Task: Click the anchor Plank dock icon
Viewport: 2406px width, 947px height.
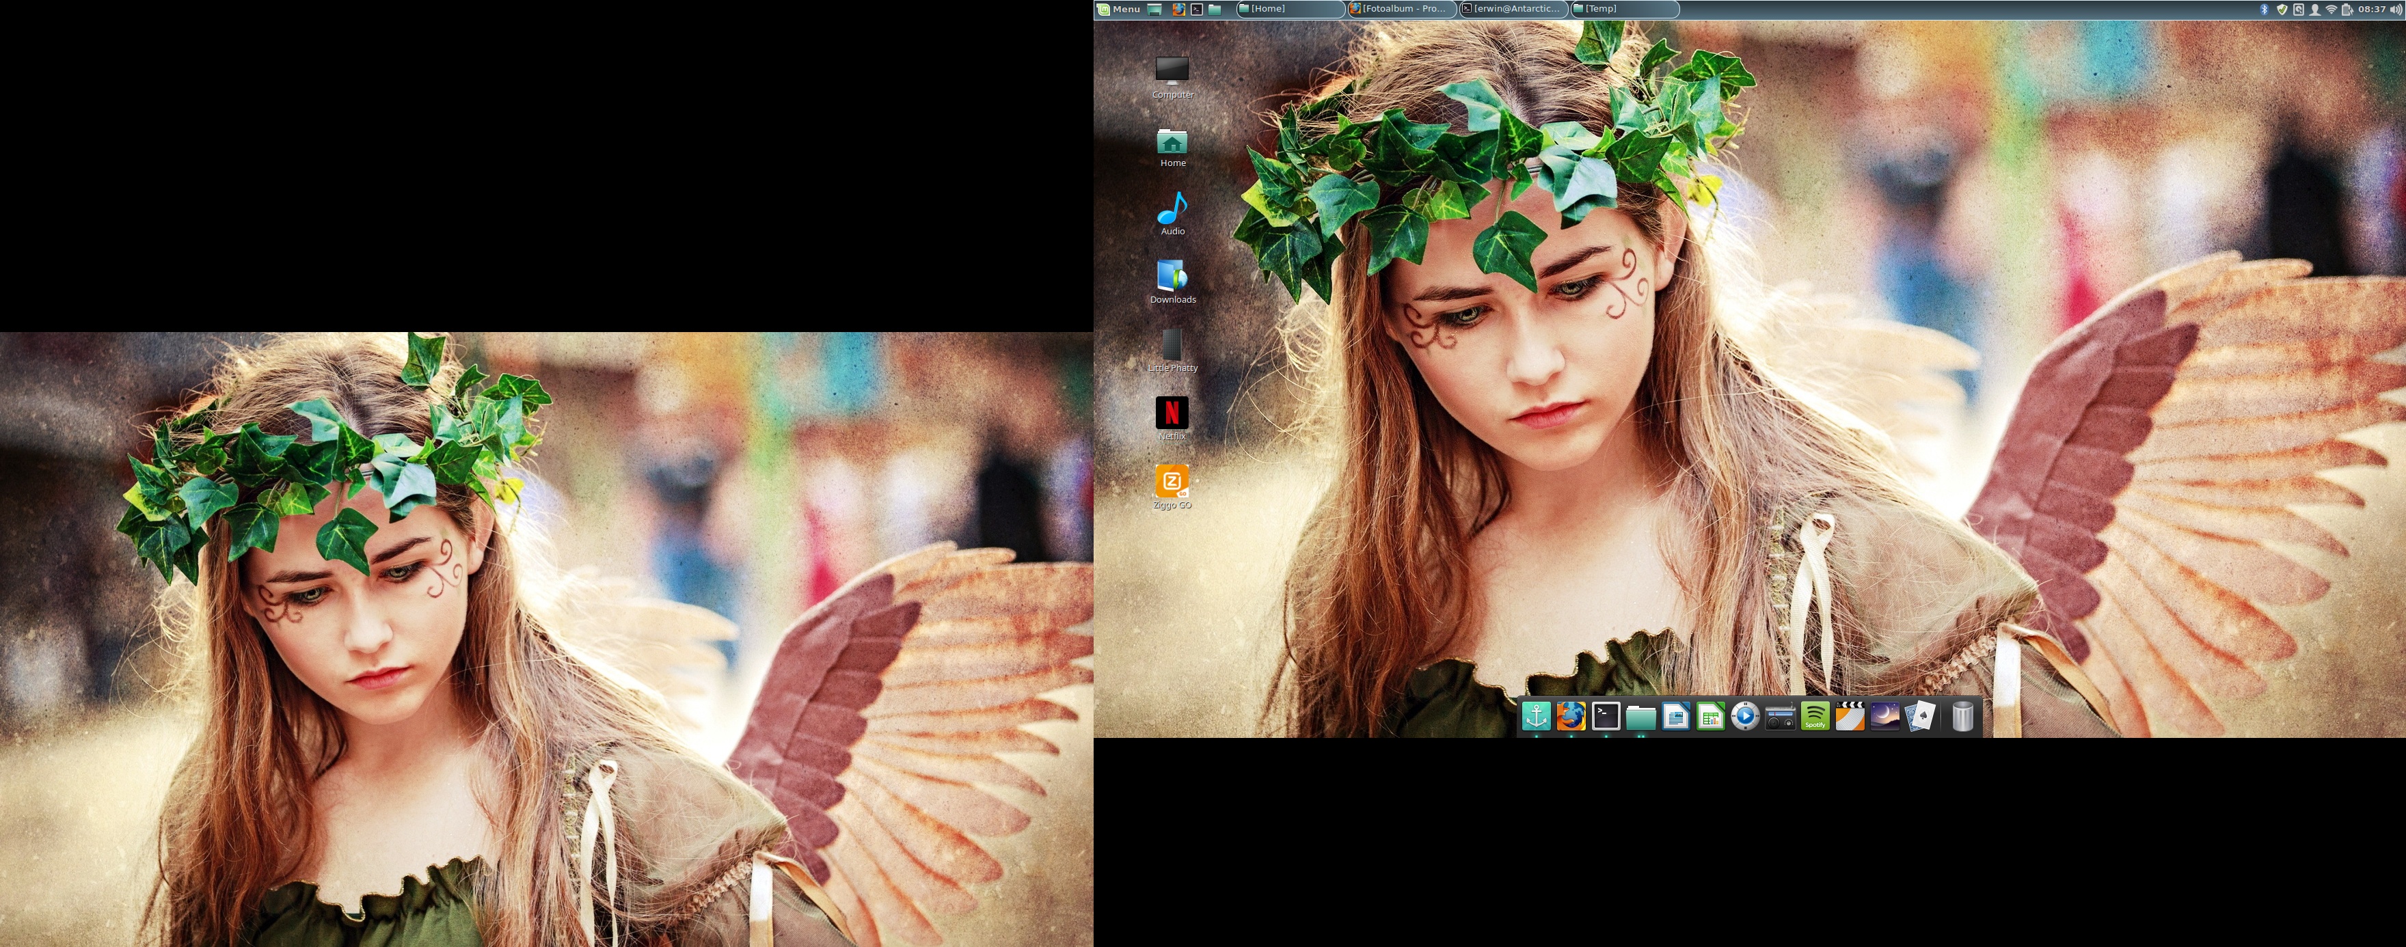Action: 1537,716
